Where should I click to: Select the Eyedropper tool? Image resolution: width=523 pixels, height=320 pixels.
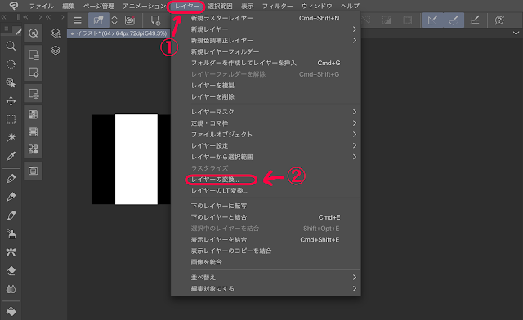point(11,156)
